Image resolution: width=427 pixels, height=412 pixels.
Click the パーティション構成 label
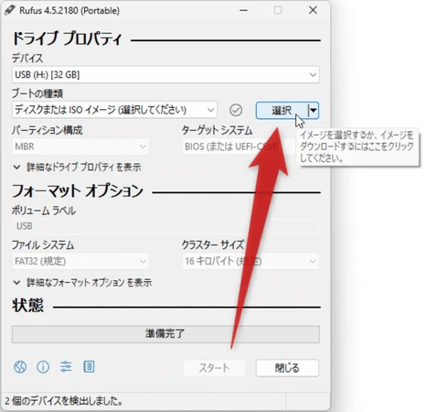click(48, 130)
